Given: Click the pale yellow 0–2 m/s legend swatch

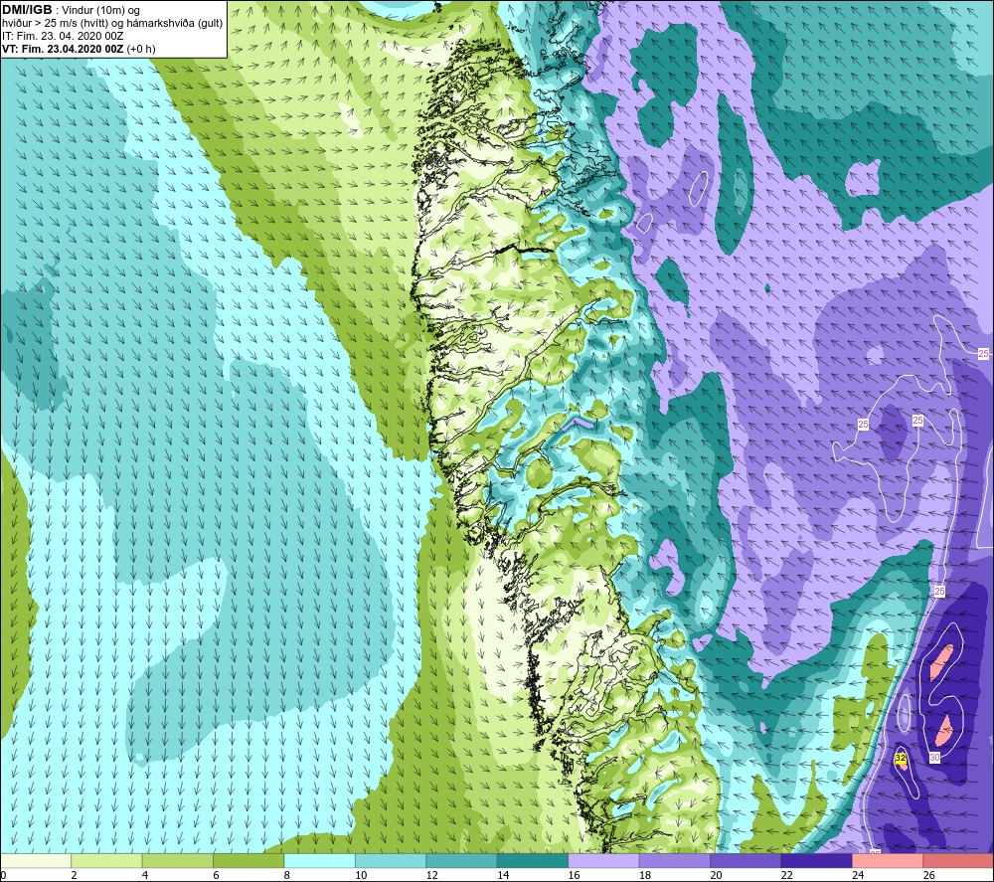Looking at the screenshot, I should (x=36, y=860).
